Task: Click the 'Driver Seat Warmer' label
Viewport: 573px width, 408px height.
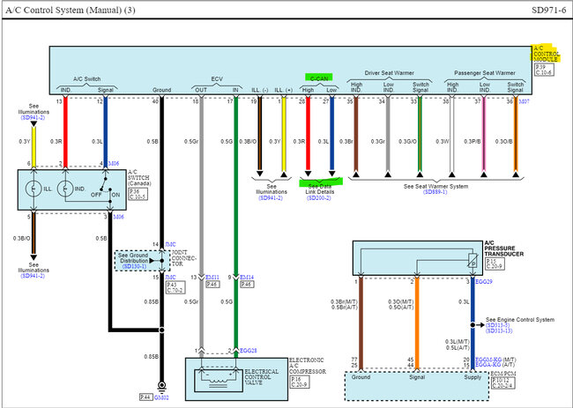Action: (389, 73)
